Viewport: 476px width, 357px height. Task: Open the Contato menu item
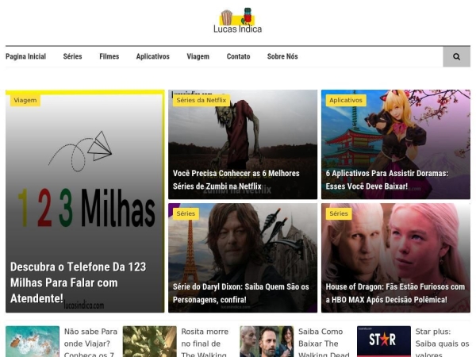(x=238, y=56)
